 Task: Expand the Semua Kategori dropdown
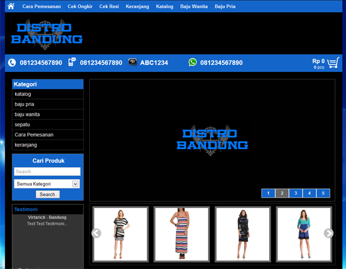point(76,184)
